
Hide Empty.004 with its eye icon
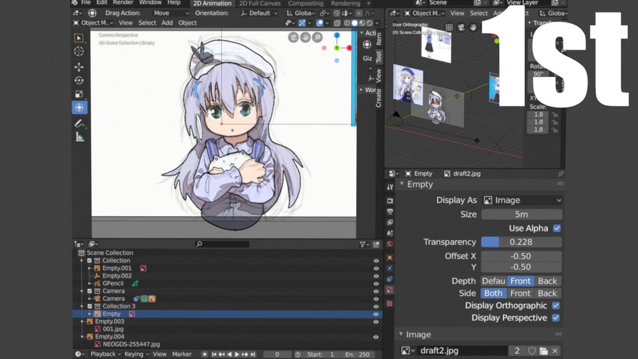click(376, 337)
